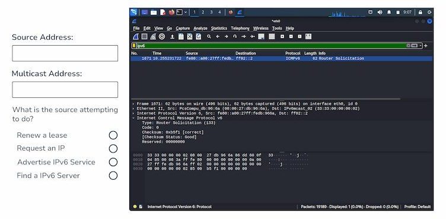This screenshot has height=219, width=446.
Task: Sort the packet list by the Protocol column
Action: pos(293,53)
